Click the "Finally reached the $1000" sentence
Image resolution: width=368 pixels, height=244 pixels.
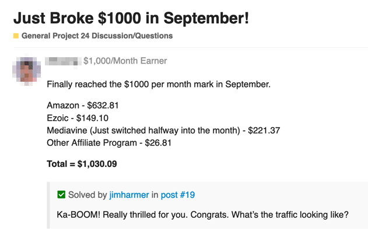159,84
